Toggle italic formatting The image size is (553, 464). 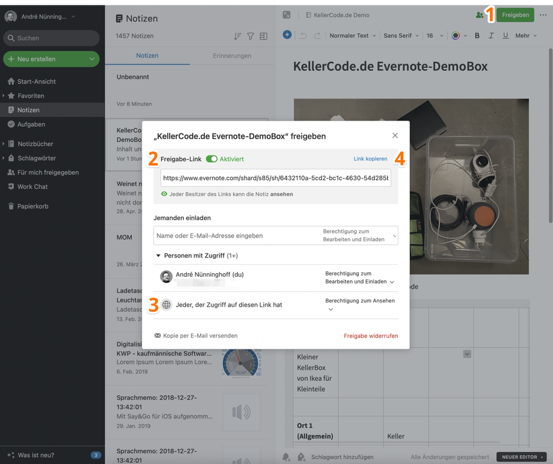[x=491, y=35]
